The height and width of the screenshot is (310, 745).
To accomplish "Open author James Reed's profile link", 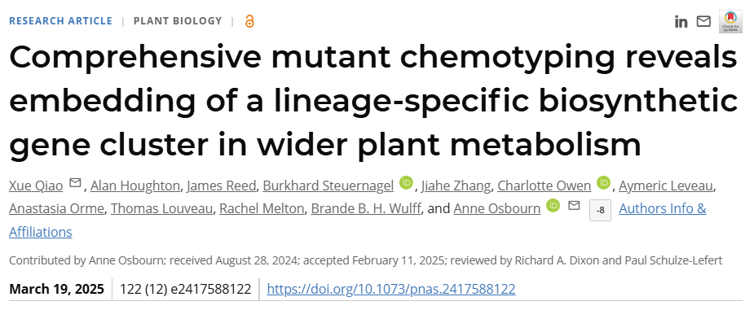I will click(x=222, y=186).
